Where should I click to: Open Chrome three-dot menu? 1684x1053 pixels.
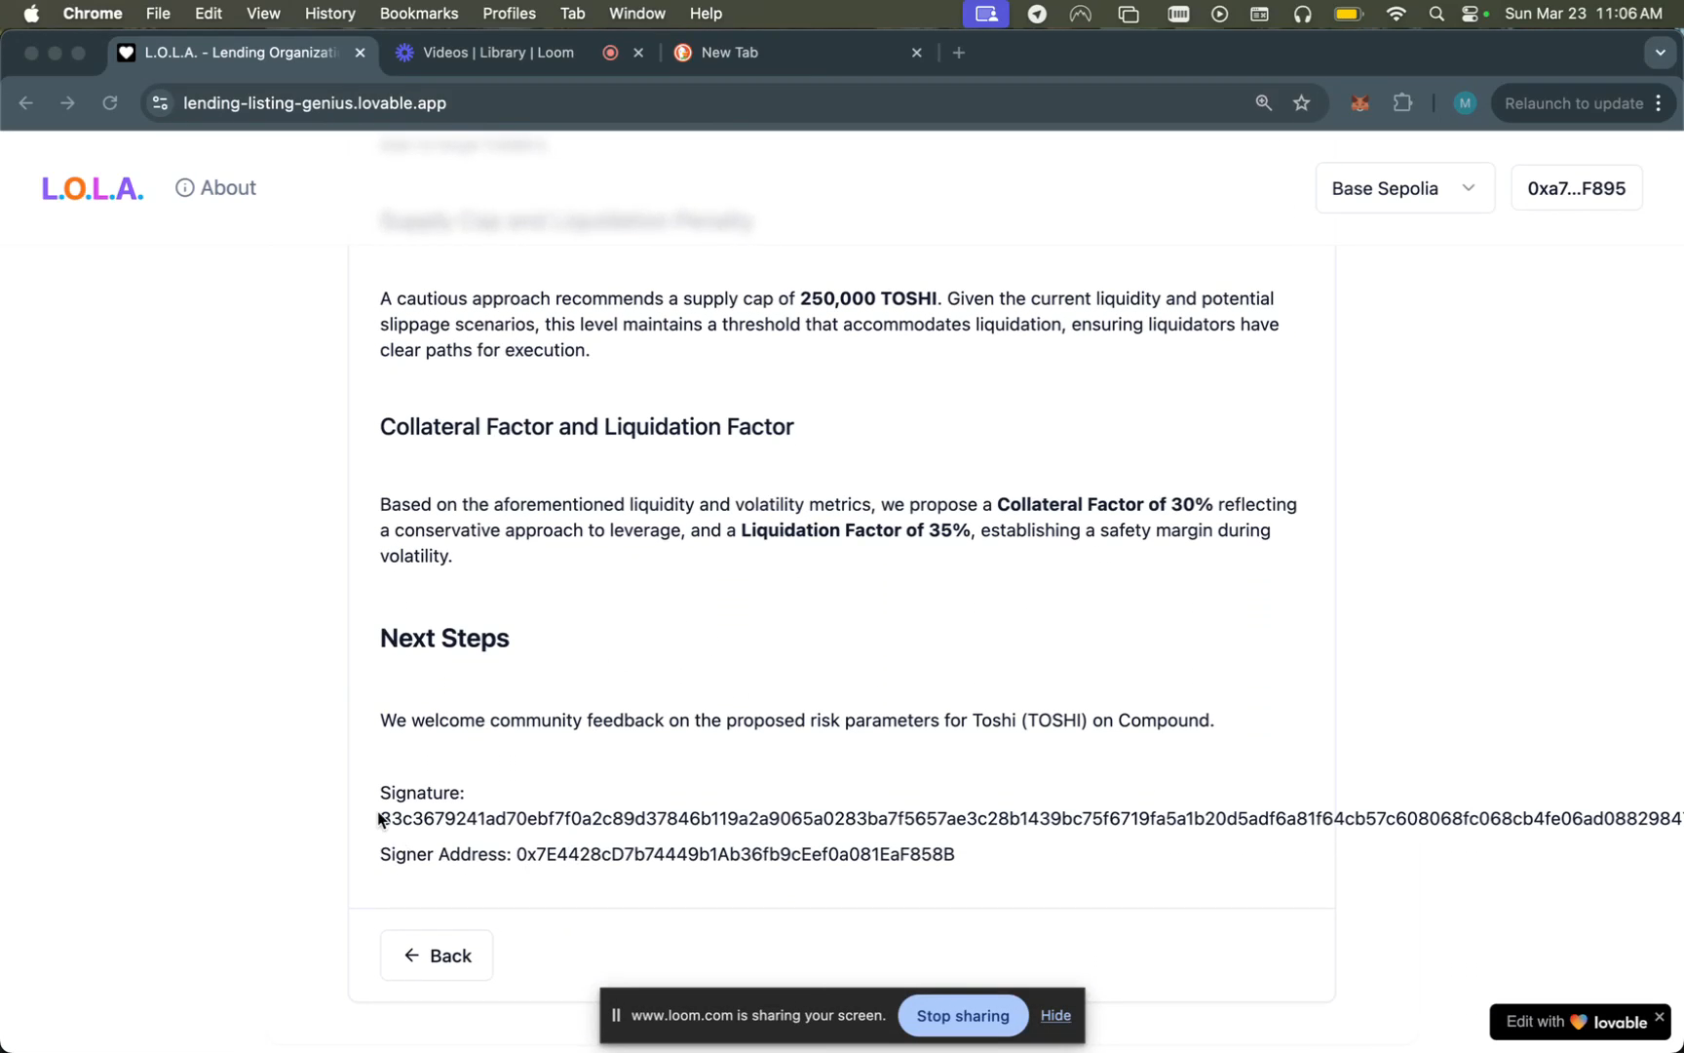pos(1659,103)
